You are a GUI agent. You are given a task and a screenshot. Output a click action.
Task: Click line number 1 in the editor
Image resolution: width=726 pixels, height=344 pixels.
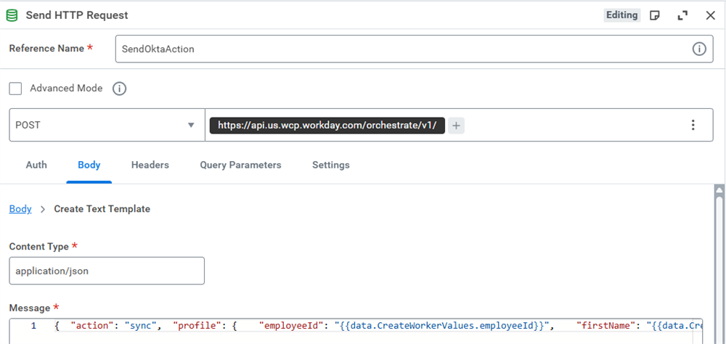(33, 326)
